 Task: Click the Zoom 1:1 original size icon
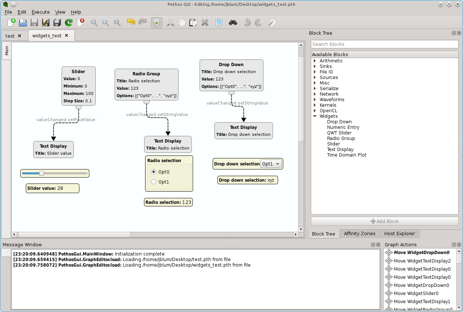tap(117, 23)
